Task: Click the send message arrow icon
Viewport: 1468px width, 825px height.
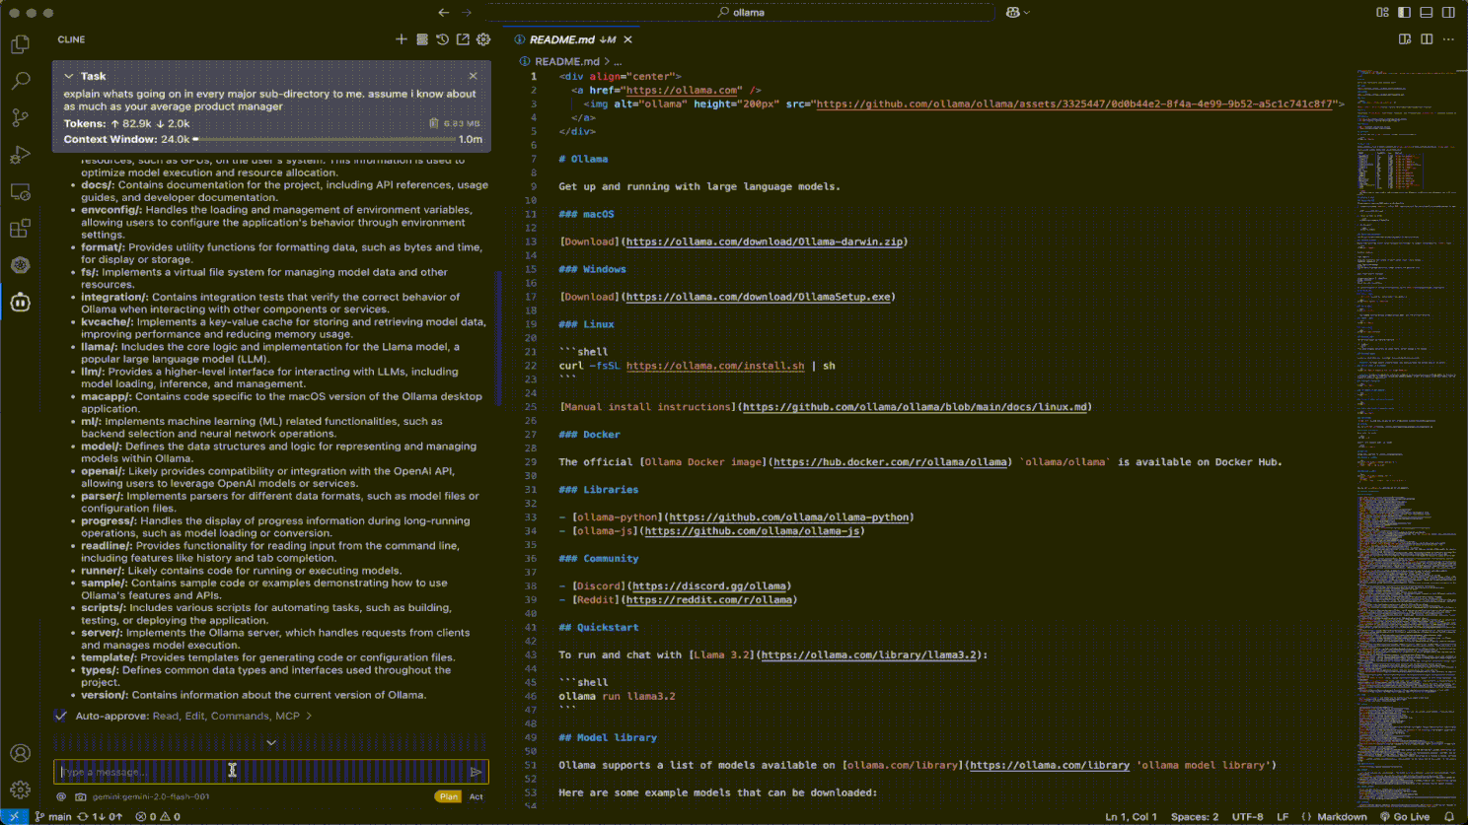Action: pyautogui.click(x=476, y=772)
